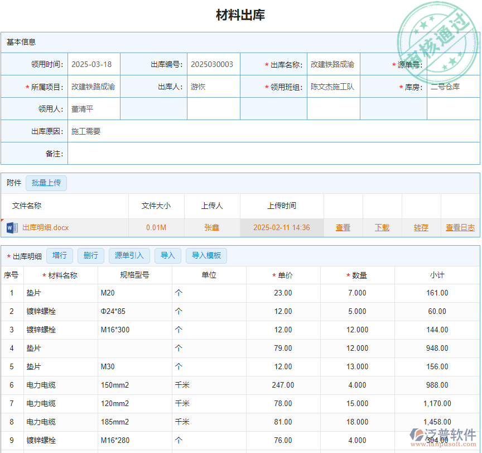Open 查看日志 to view attachment logs
Image resolution: width=482 pixels, height=453 pixels.
460,228
